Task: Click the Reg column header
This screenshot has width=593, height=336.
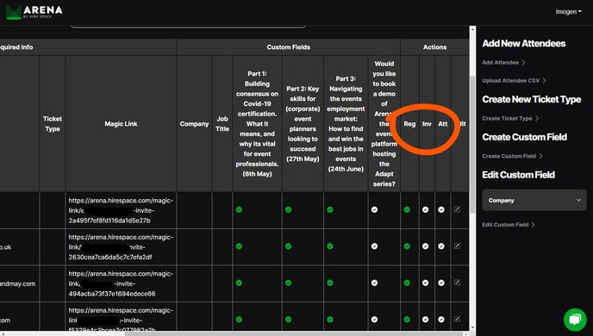Action: [x=409, y=124]
